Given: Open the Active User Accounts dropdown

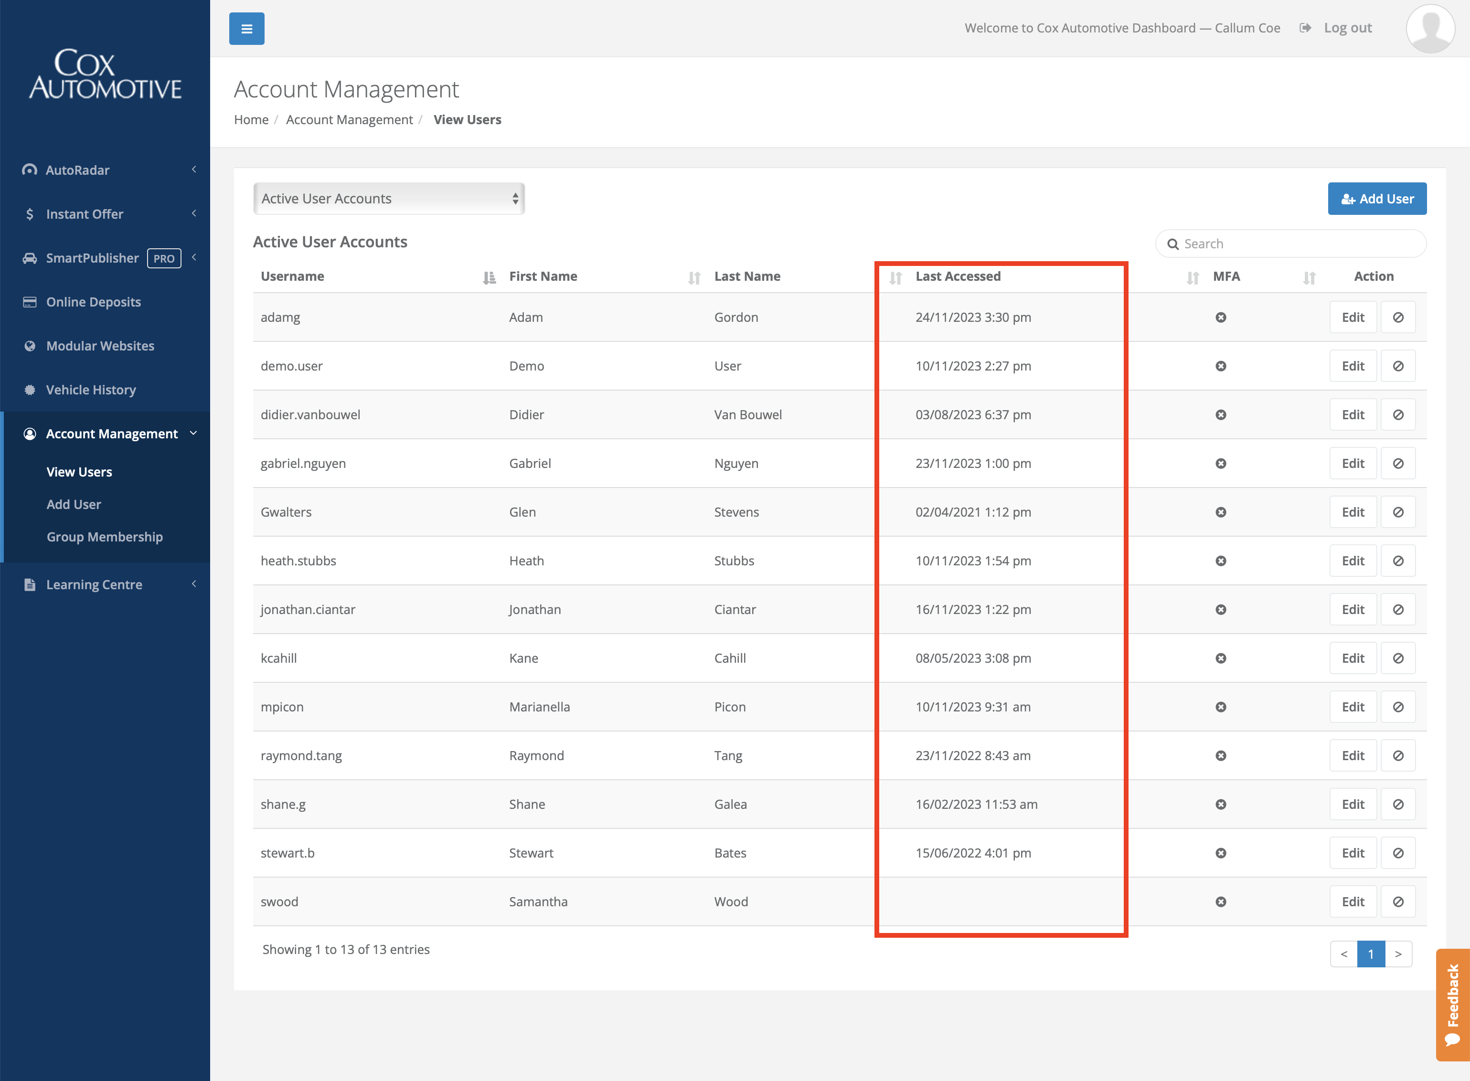Looking at the screenshot, I should coord(389,198).
